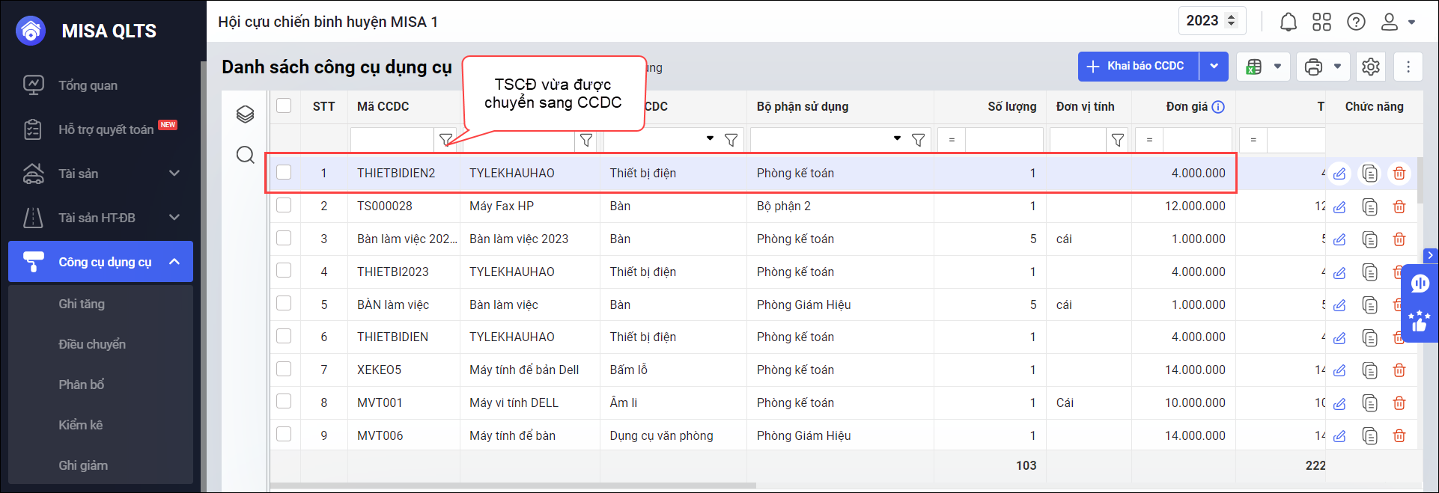Edit the THIETBIDIEN2 row
The width and height of the screenshot is (1439, 493).
tap(1339, 174)
